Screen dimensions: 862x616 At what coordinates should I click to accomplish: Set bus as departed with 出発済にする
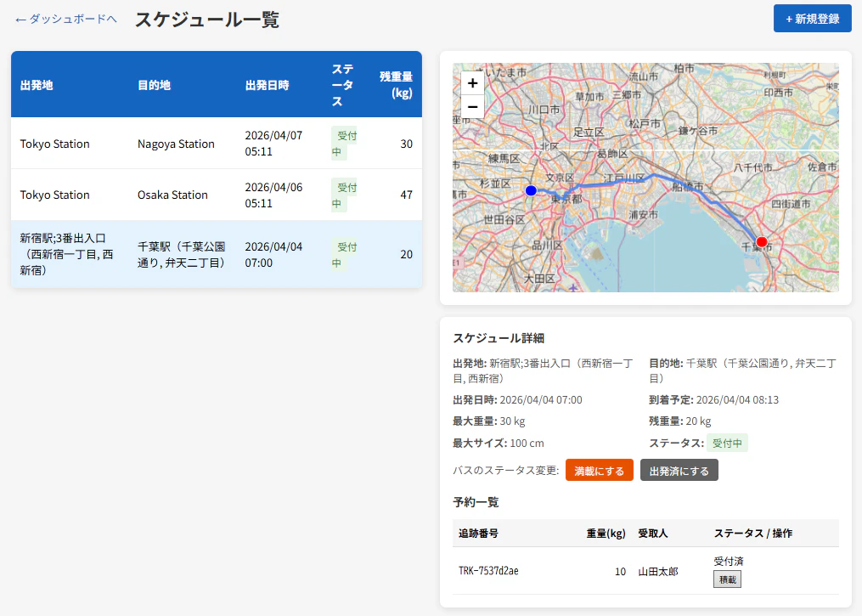tap(679, 471)
